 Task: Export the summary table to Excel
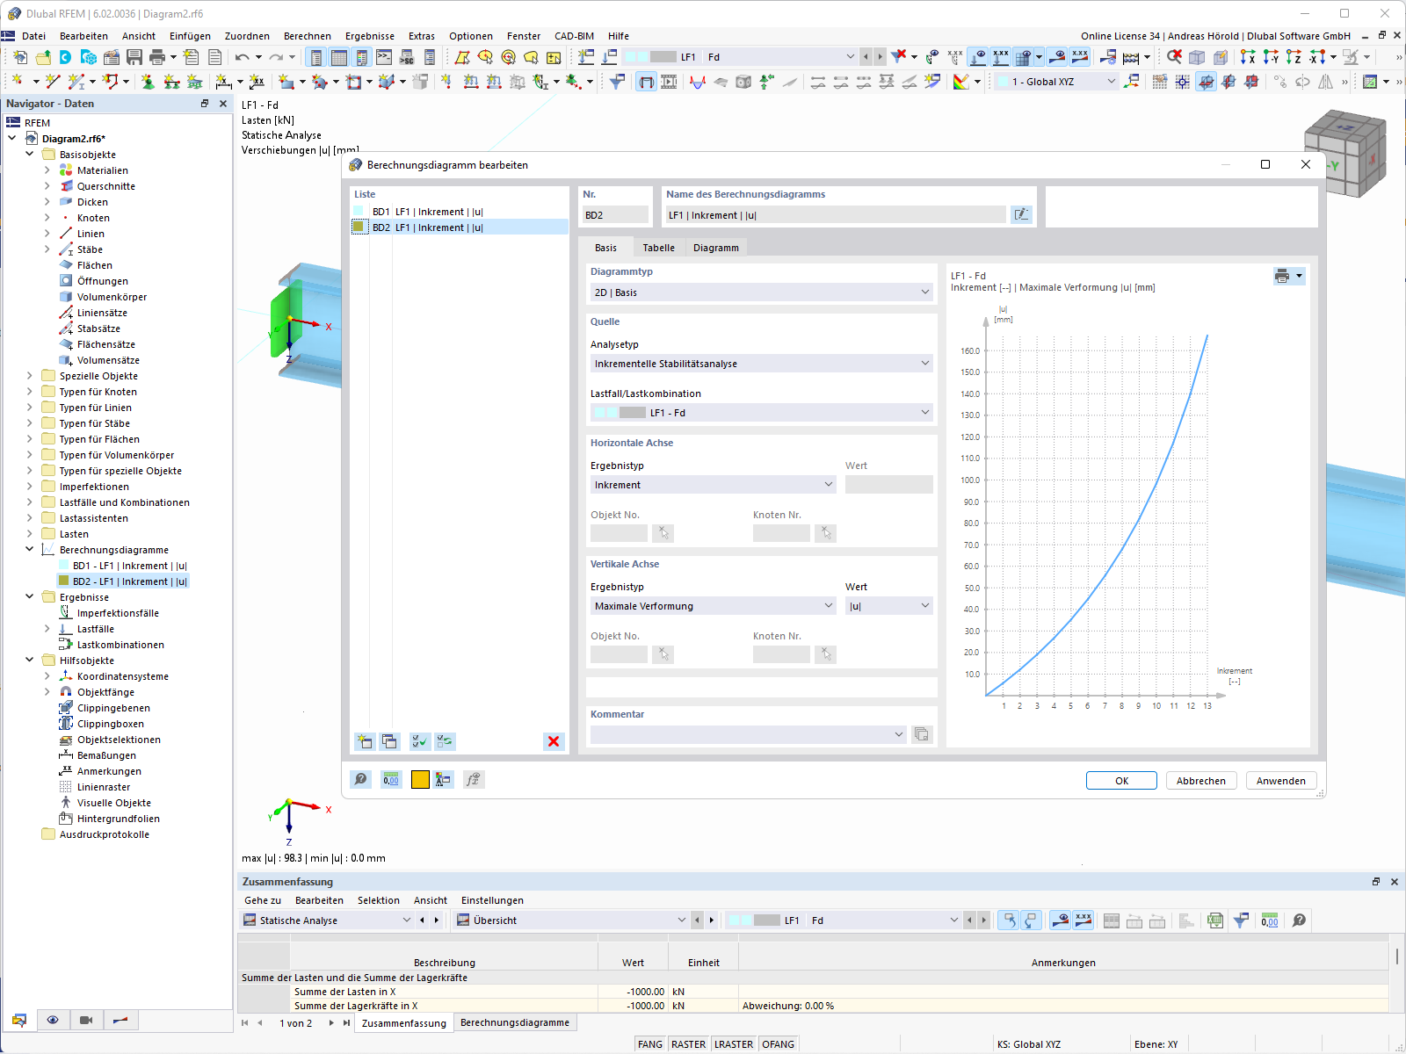[1216, 920]
